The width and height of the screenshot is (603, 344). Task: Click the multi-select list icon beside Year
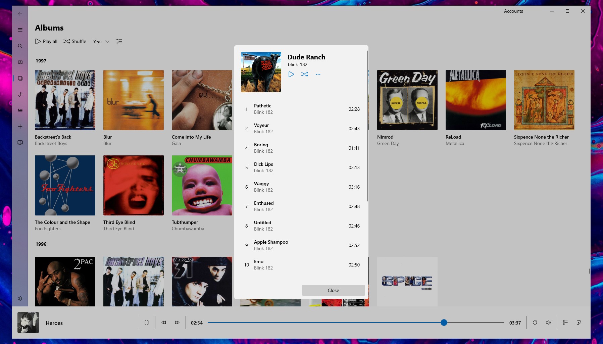[x=119, y=42]
